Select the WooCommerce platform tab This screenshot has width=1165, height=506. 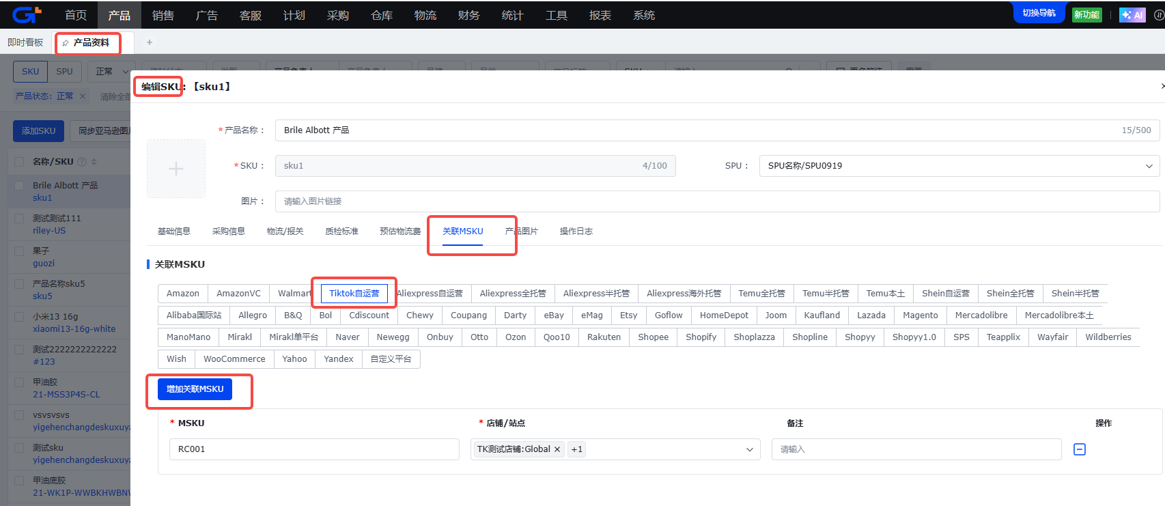pyautogui.click(x=234, y=359)
